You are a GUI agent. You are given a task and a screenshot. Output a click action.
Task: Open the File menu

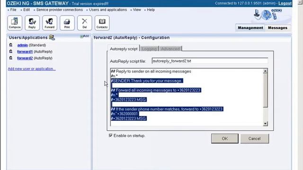(13, 9)
